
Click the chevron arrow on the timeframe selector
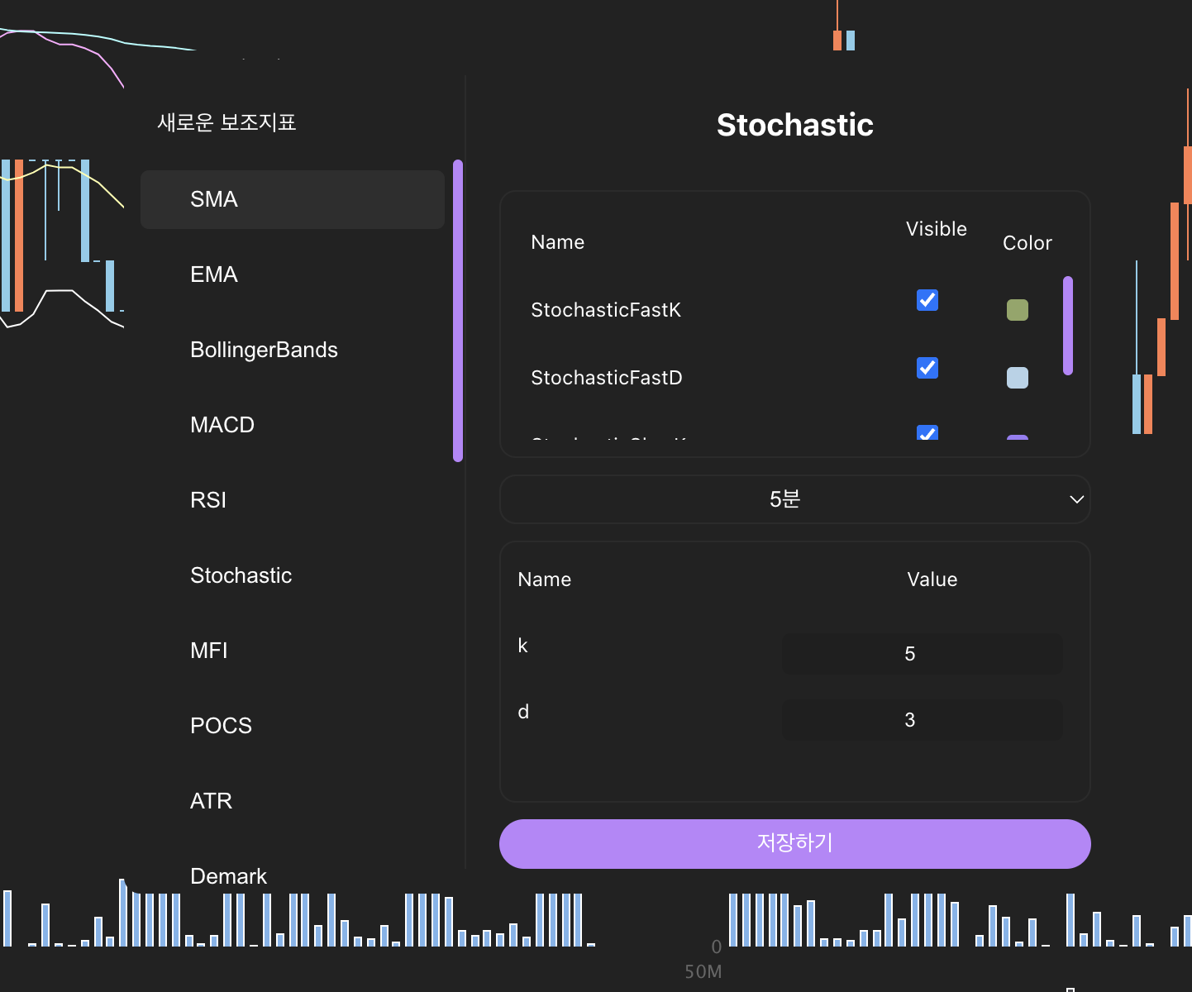[1076, 499]
